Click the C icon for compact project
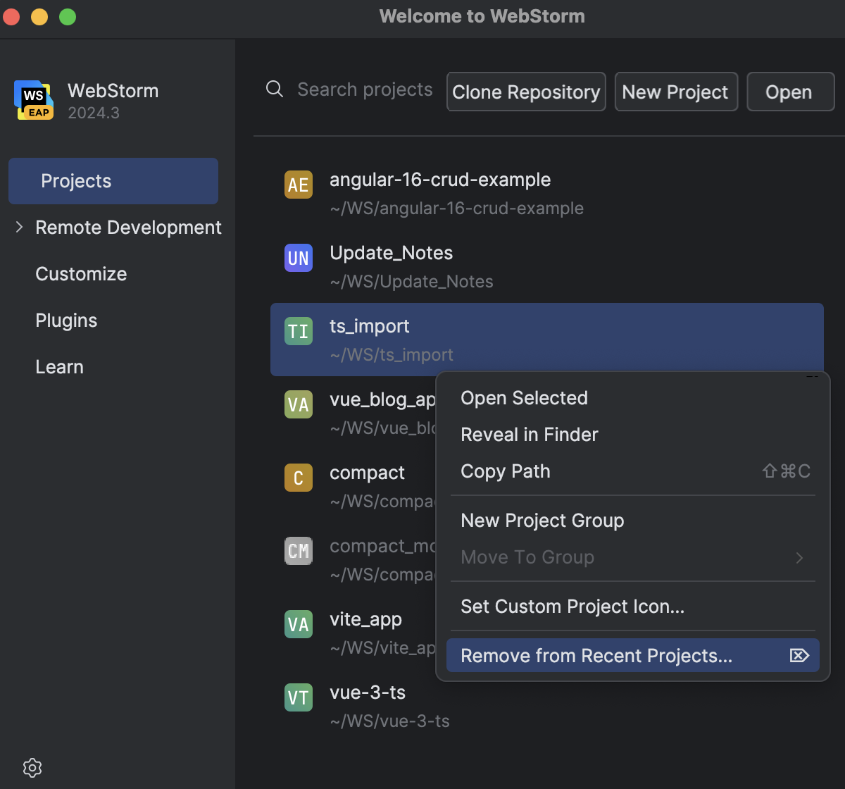 click(x=298, y=478)
